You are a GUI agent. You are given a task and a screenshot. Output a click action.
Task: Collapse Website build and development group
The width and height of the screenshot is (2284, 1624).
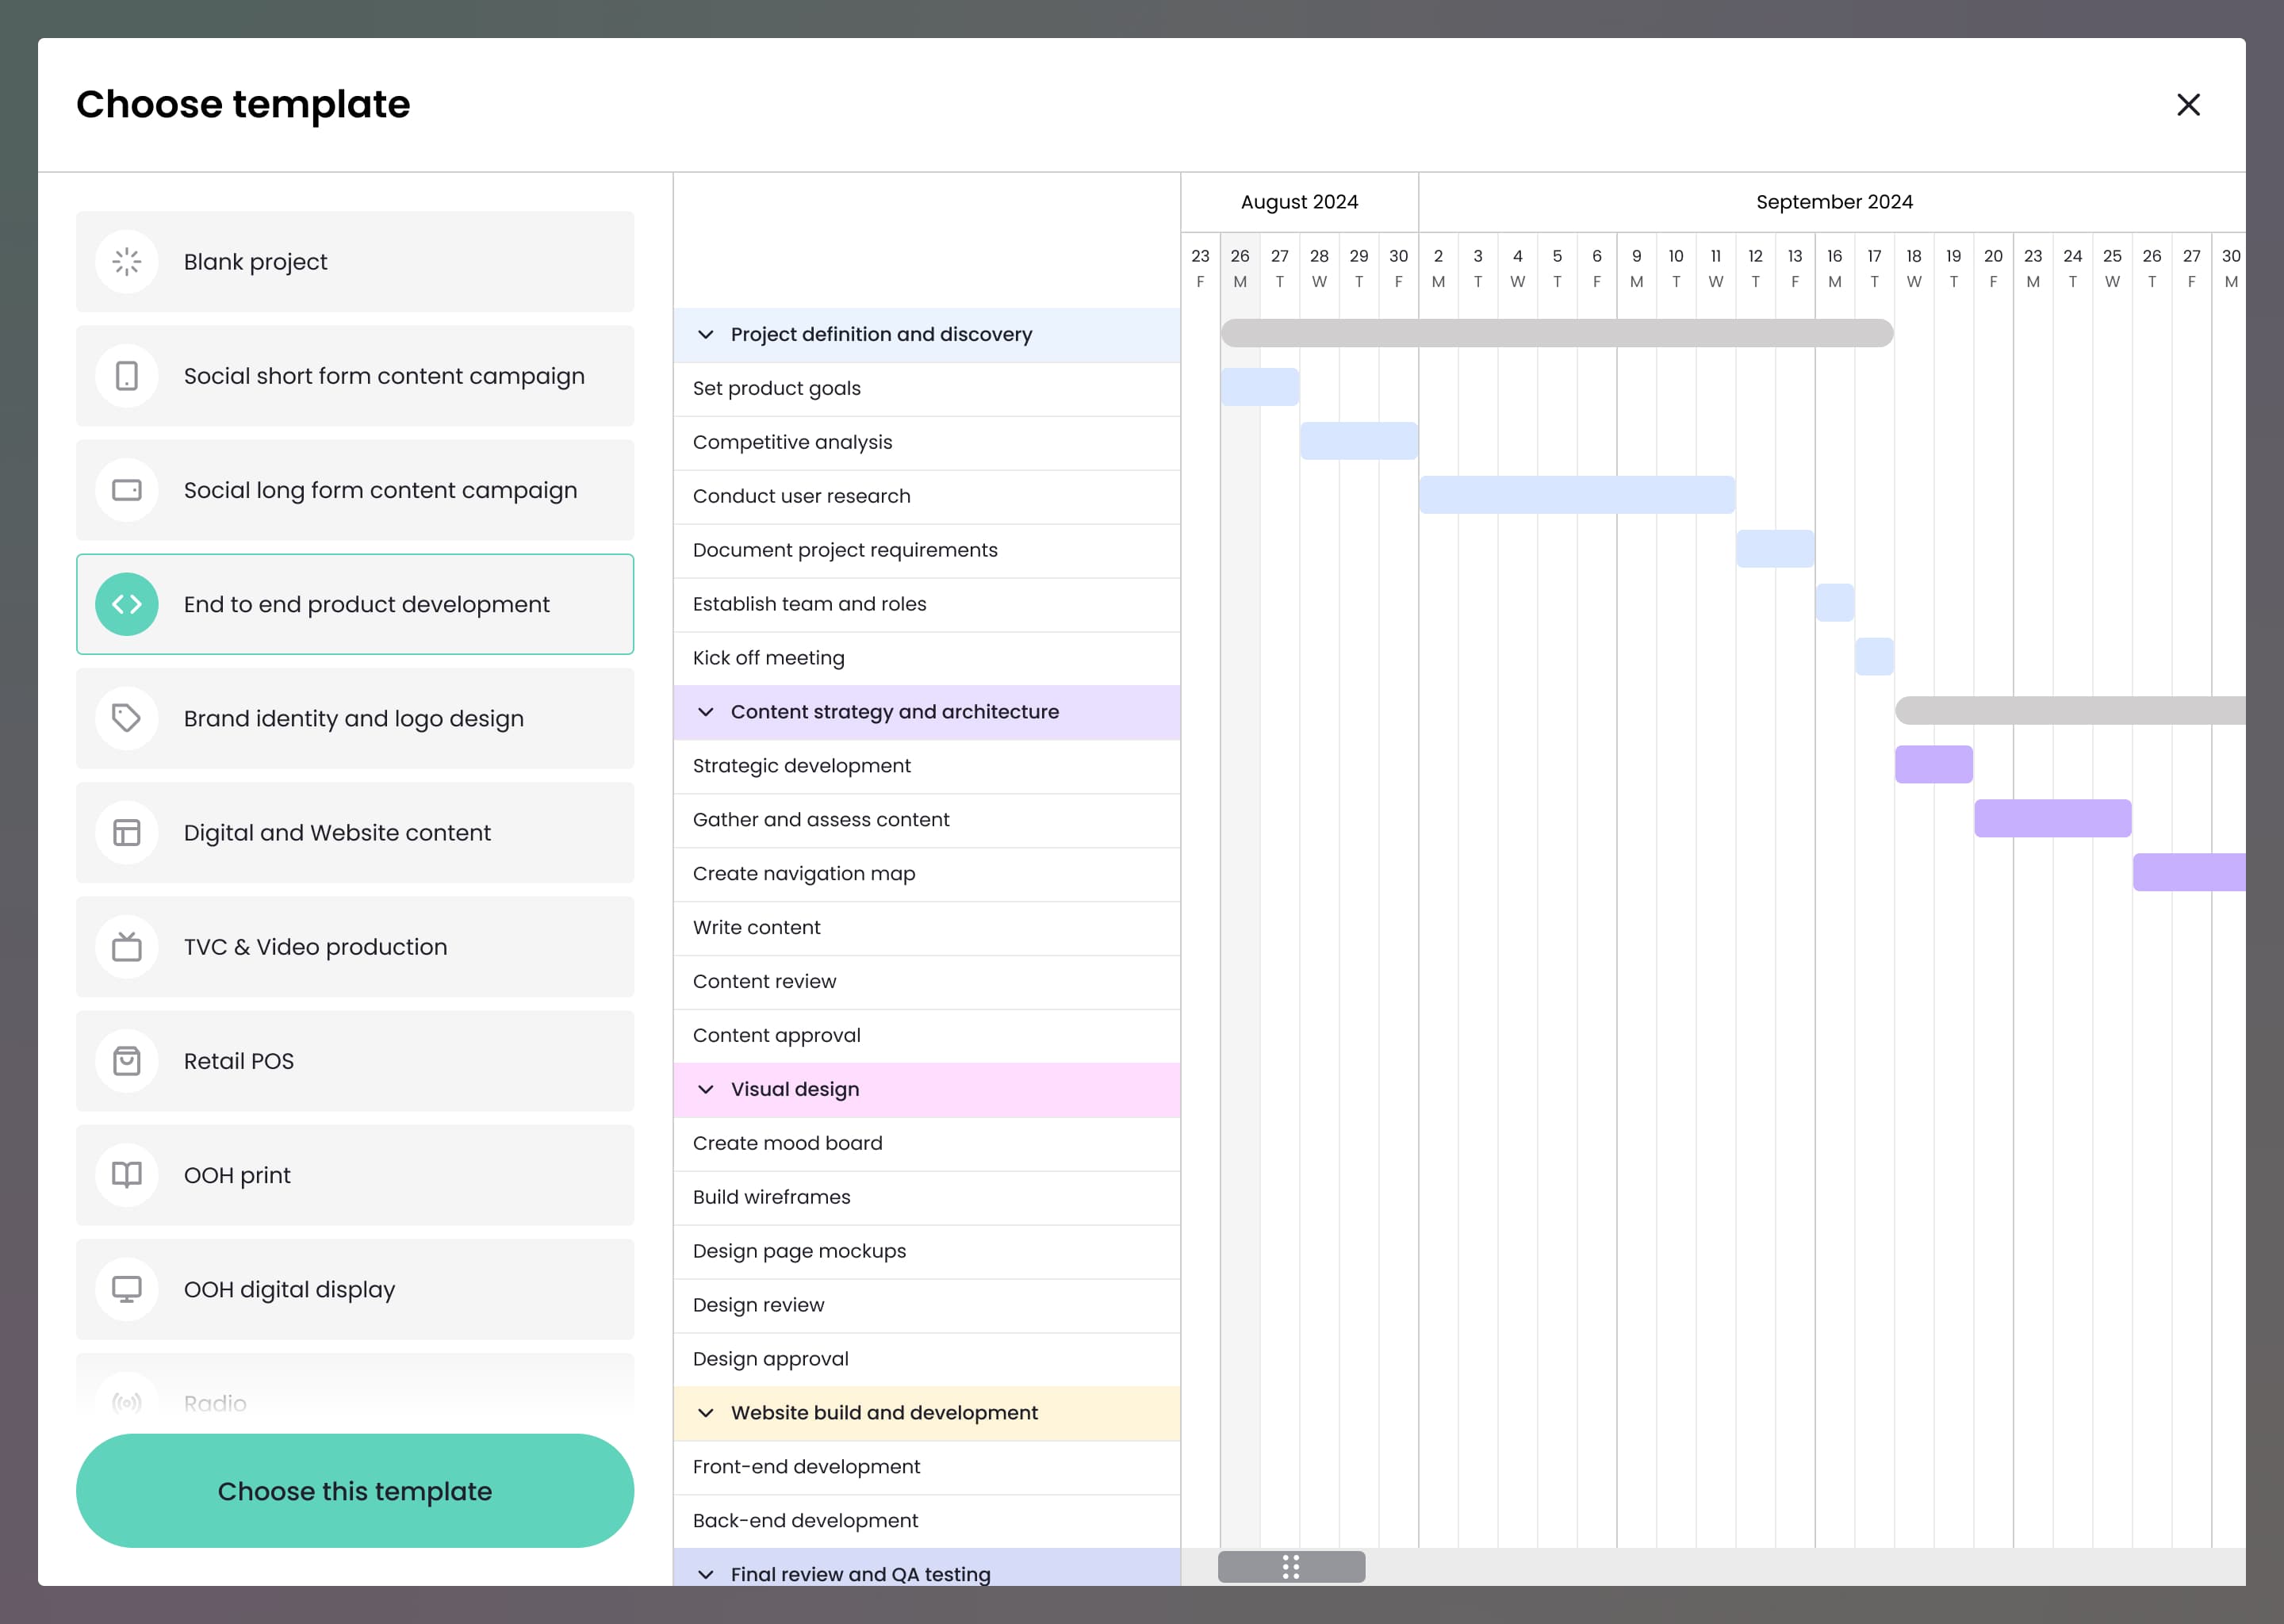(x=706, y=1412)
